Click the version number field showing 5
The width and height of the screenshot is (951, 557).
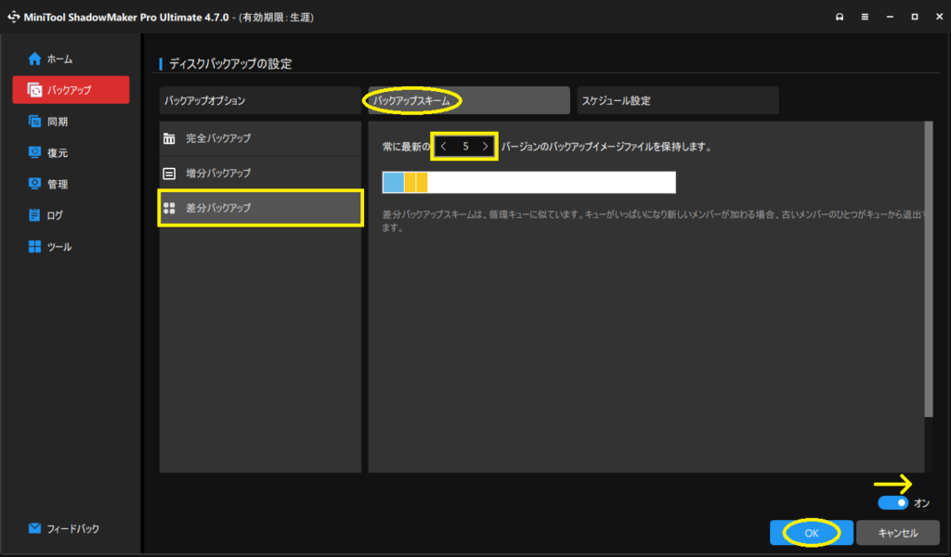click(465, 146)
